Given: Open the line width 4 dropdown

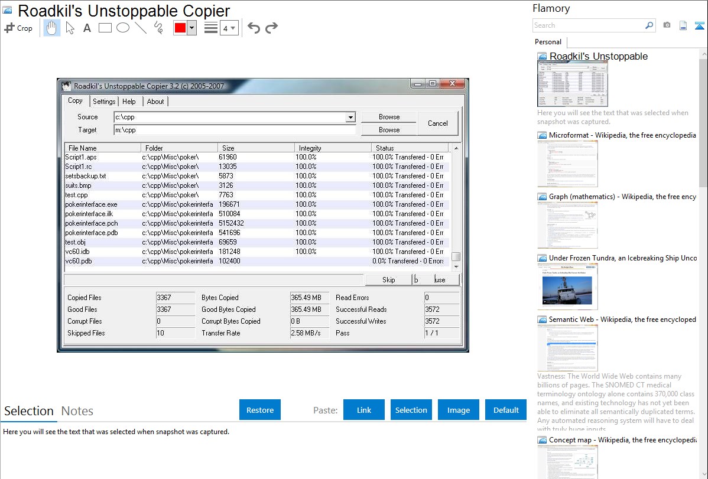Looking at the screenshot, I should click(229, 28).
